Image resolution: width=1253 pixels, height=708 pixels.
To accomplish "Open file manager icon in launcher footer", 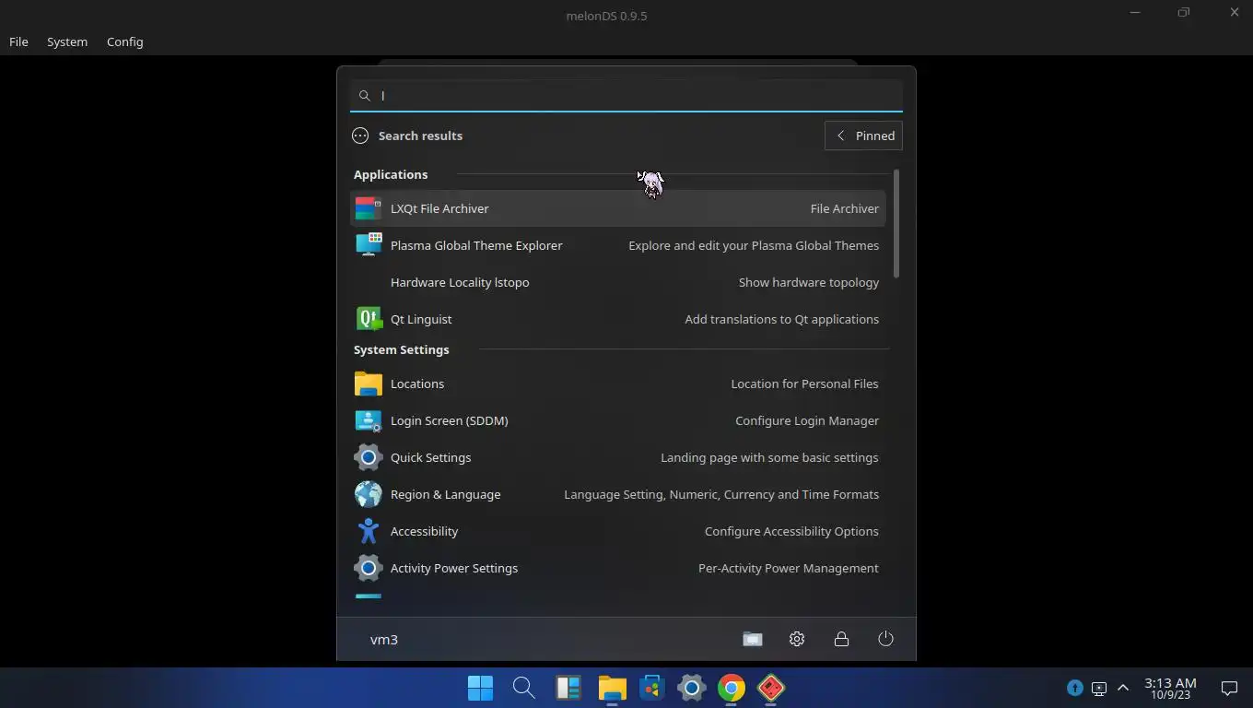I will coord(753,639).
